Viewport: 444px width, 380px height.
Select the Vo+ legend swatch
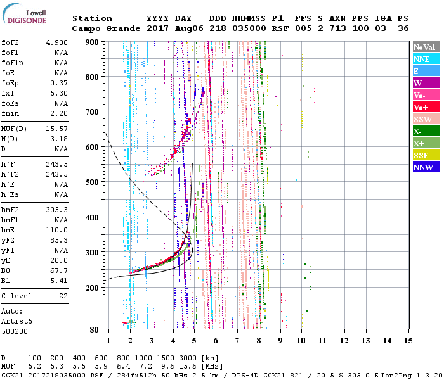(x=426, y=107)
